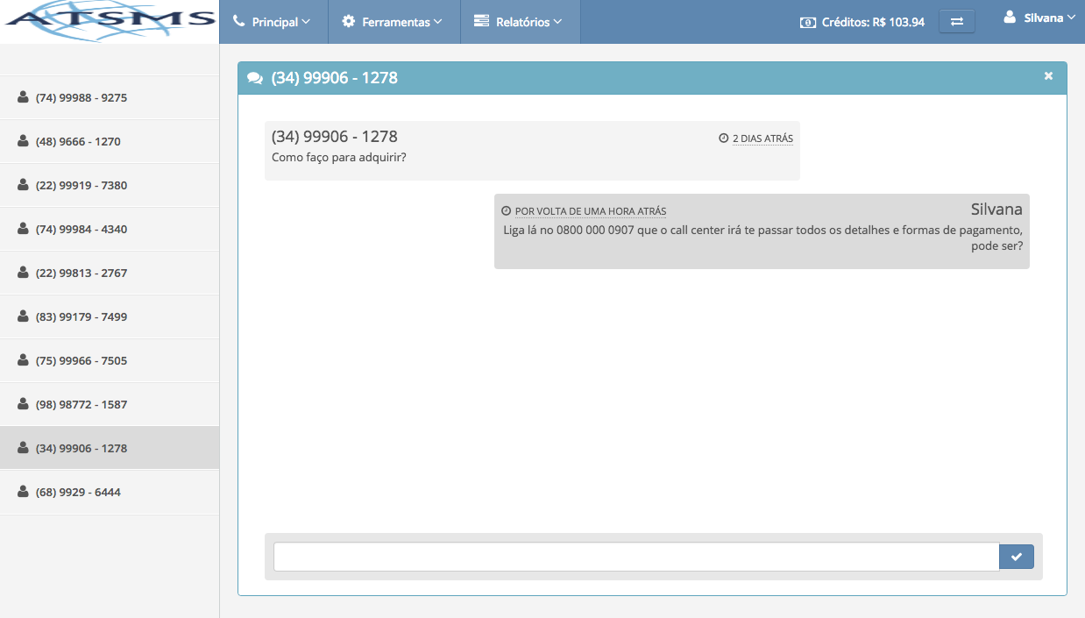Open Silvana user account menu
1085x618 pixels.
point(1043,18)
